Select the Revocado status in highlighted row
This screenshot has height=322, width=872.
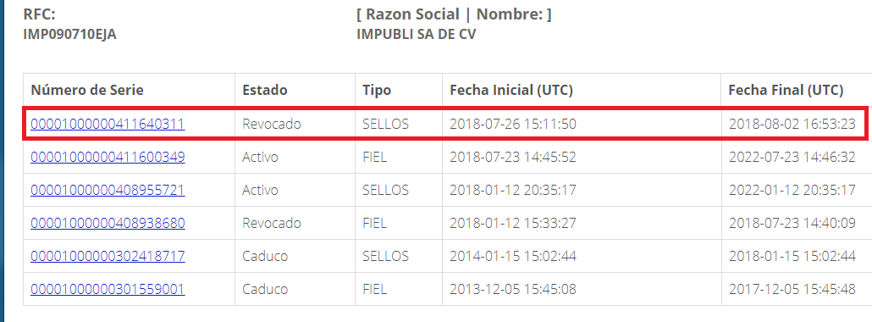pyautogui.click(x=272, y=124)
